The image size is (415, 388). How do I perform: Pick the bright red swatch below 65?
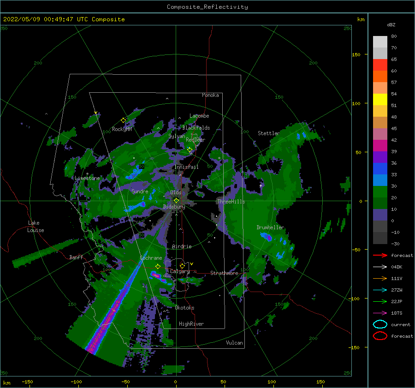coord(380,65)
